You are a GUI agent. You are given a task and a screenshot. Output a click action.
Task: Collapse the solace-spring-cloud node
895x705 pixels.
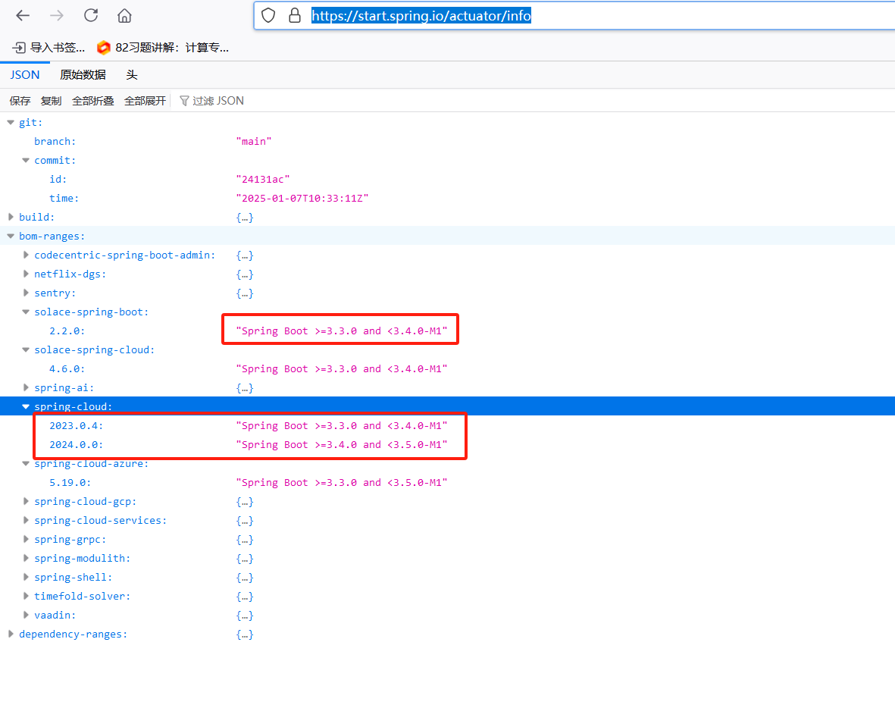click(x=26, y=349)
